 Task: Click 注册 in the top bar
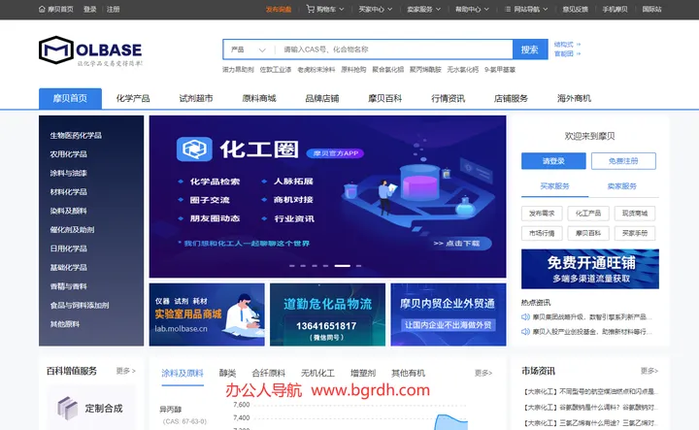(x=114, y=9)
